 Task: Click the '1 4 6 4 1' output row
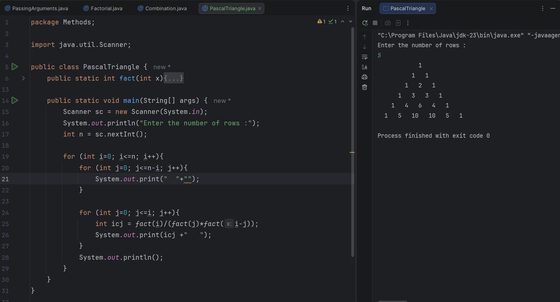[420, 105]
